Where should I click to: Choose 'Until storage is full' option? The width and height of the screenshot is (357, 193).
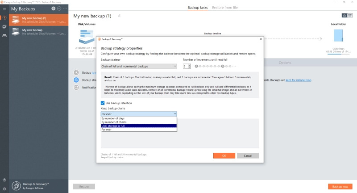pyautogui.click(x=139, y=126)
